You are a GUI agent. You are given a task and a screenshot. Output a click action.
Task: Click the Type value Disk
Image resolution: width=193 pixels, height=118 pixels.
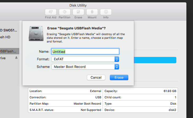point(173,104)
